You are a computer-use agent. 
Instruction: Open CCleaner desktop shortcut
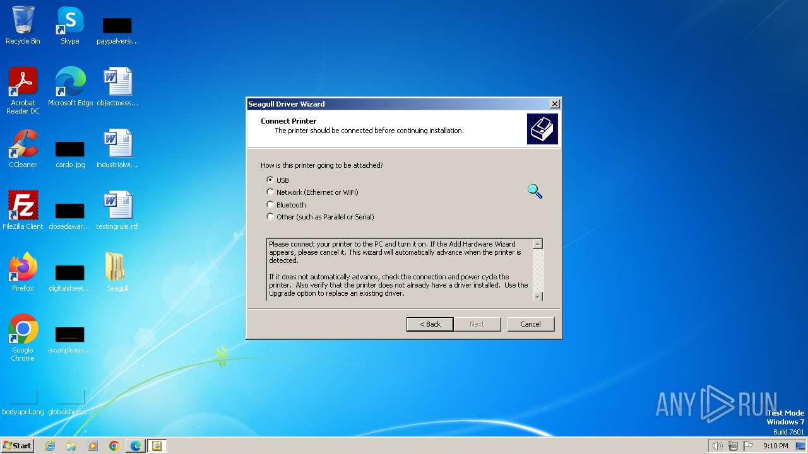tap(23, 149)
